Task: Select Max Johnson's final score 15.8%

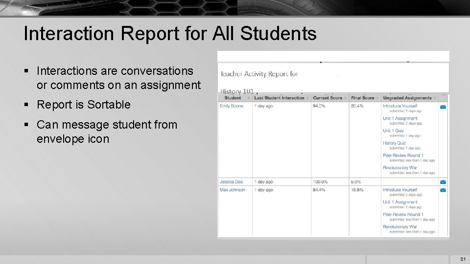Action: pyautogui.click(x=357, y=190)
